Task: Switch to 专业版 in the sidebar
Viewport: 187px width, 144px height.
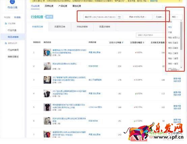Action: (7, 17)
